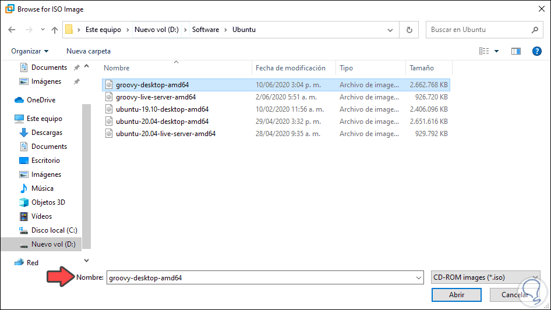Select groovy-live-server-amd64 file
Screen dimensions: 551x310
pyautogui.click(x=276, y=97)
